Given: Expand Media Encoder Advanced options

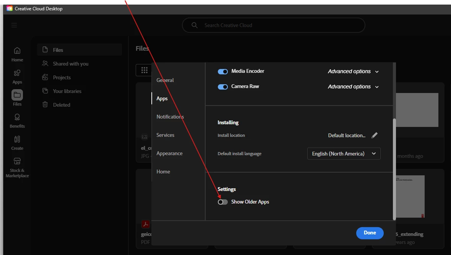Looking at the screenshot, I should (353, 71).
